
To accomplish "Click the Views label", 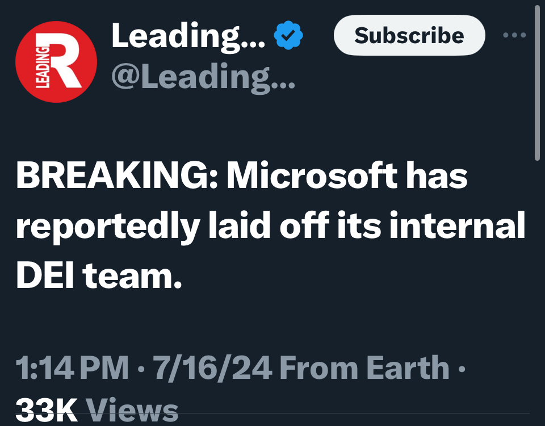I will coord(132,410).
